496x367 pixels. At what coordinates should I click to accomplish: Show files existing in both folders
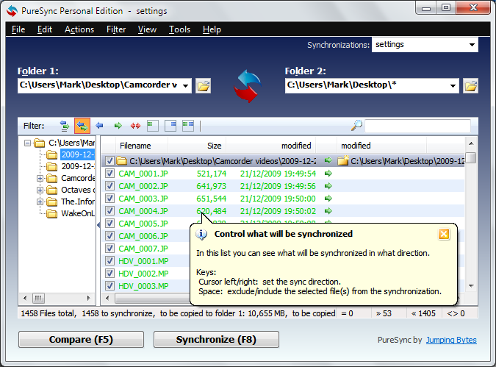pos(188,126)
